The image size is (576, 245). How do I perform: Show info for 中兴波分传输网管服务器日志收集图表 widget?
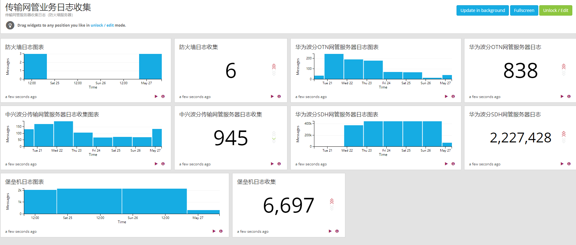(x=163, y=164)
